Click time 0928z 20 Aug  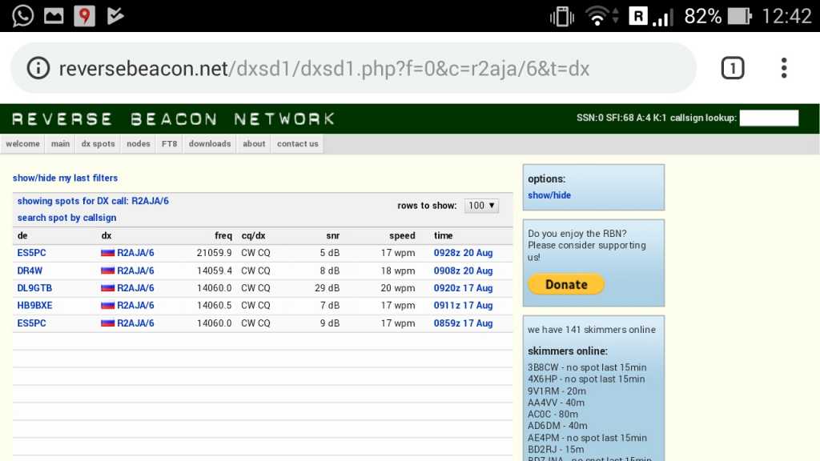[463, 253]
